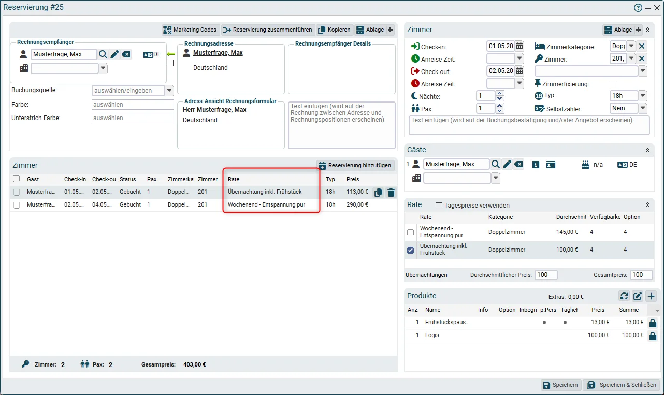Pick a color in the Farbe field

[x=133, y=105]
